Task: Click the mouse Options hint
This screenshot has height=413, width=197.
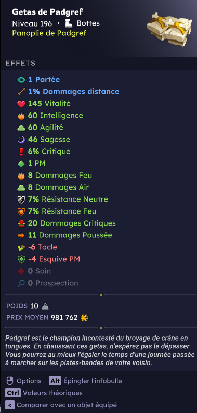Action: click(x=24, y=381)
